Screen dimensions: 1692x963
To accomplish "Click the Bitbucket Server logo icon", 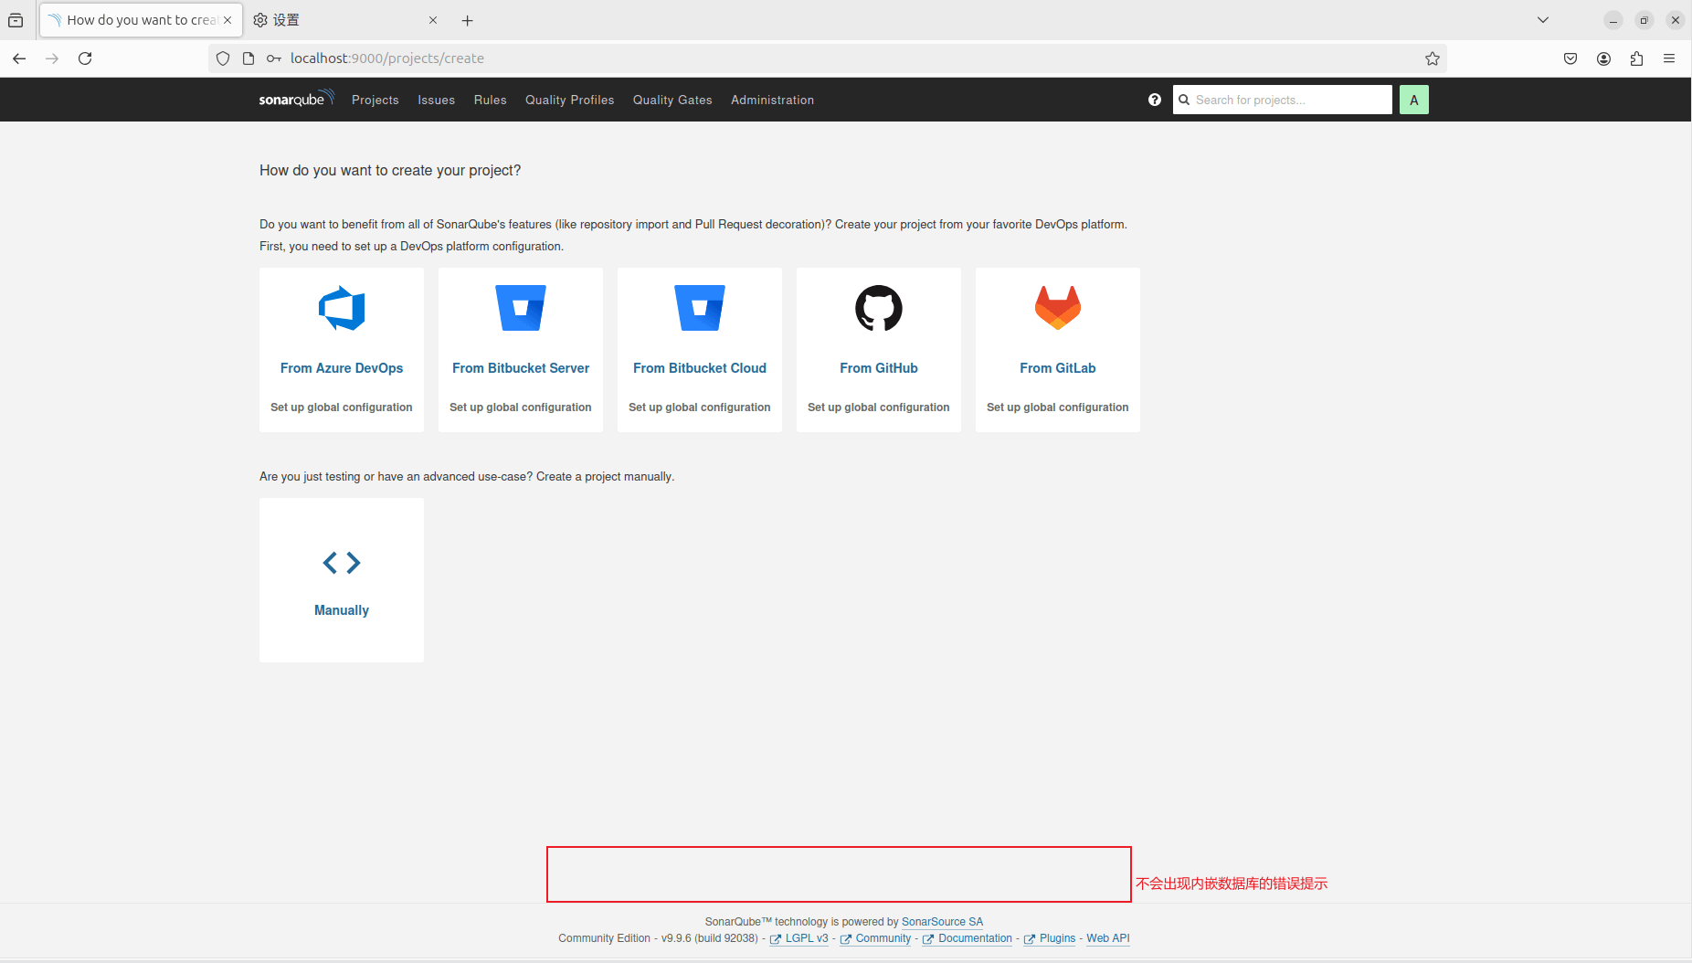I will [x=521, y=308].
